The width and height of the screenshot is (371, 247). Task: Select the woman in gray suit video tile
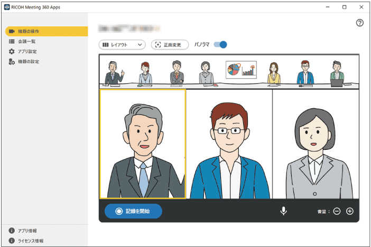pyautogui.click(x=316, y=144)
